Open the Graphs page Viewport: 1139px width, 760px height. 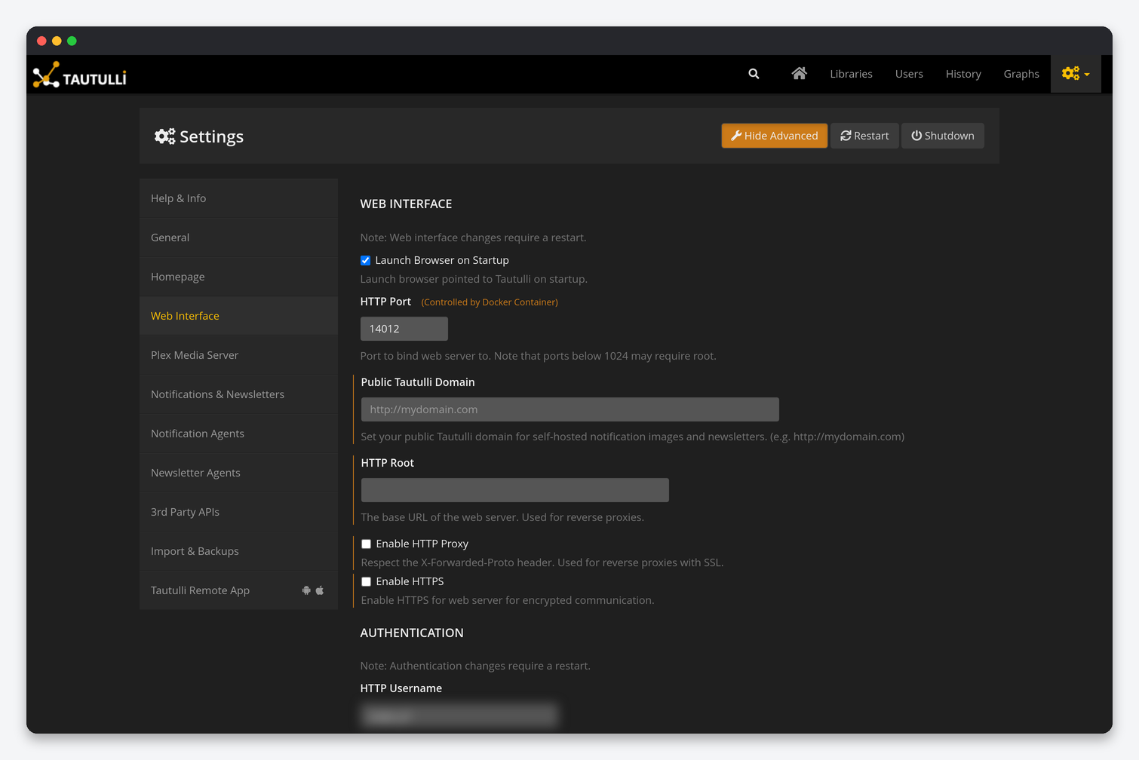1021,74
